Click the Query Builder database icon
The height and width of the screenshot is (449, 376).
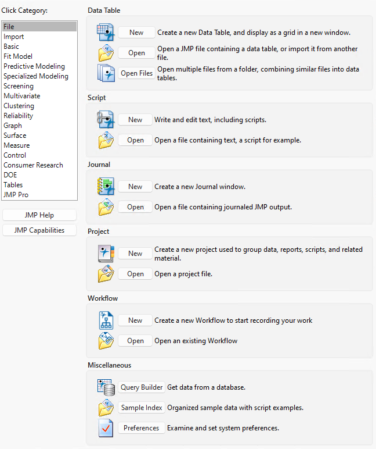pos(106,387)
